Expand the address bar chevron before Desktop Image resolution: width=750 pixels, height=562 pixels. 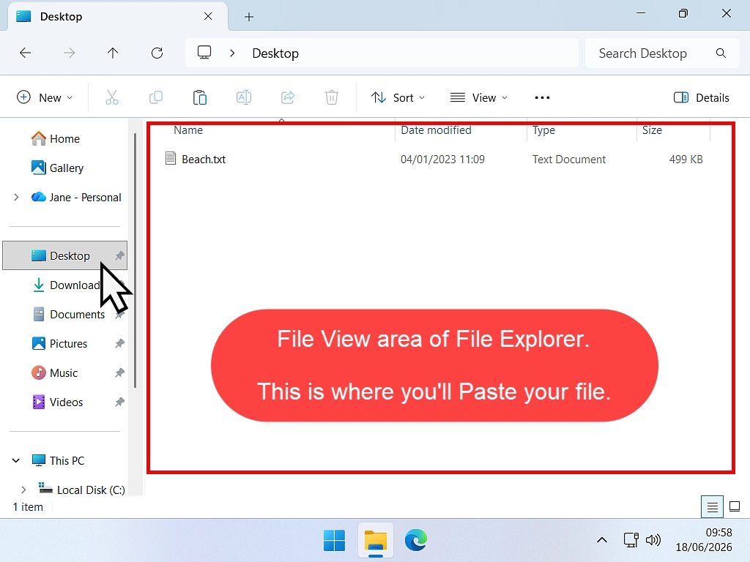click(232, 53)
